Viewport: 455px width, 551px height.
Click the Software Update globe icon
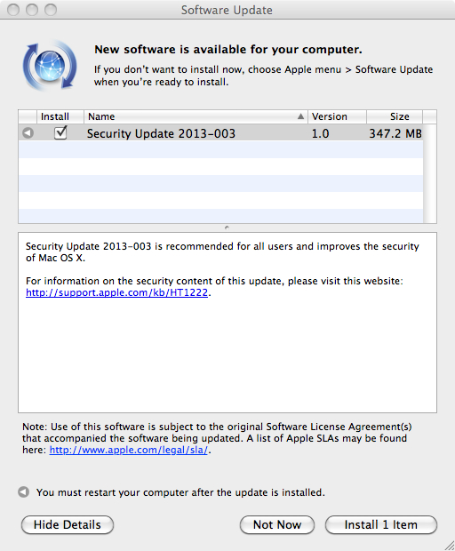tap(50, 66)
